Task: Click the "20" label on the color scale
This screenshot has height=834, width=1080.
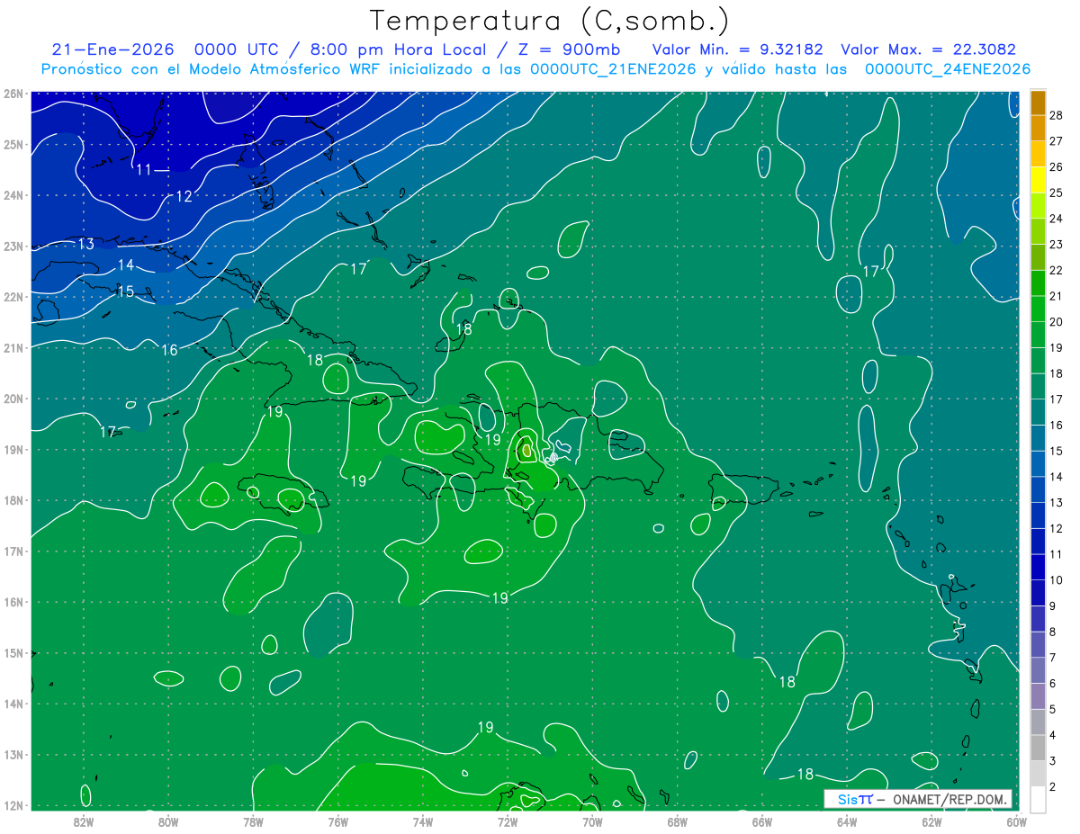Action: point(1057,322)
